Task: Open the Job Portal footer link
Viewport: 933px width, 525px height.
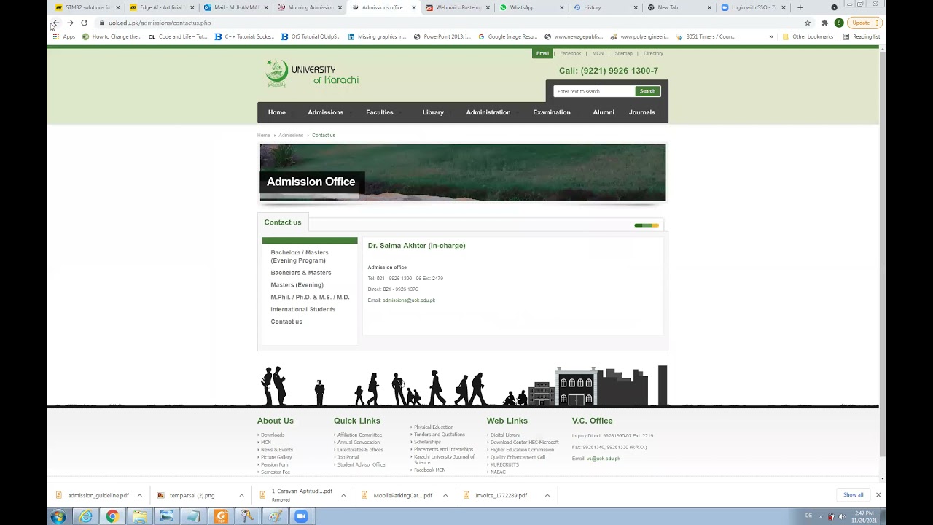Action: 348,457
